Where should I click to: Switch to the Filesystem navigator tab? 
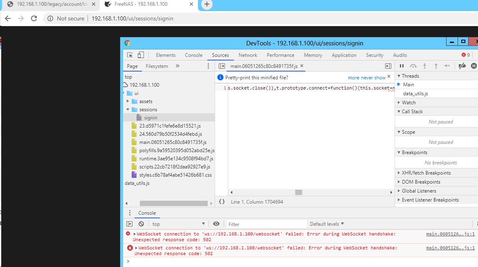157,66
